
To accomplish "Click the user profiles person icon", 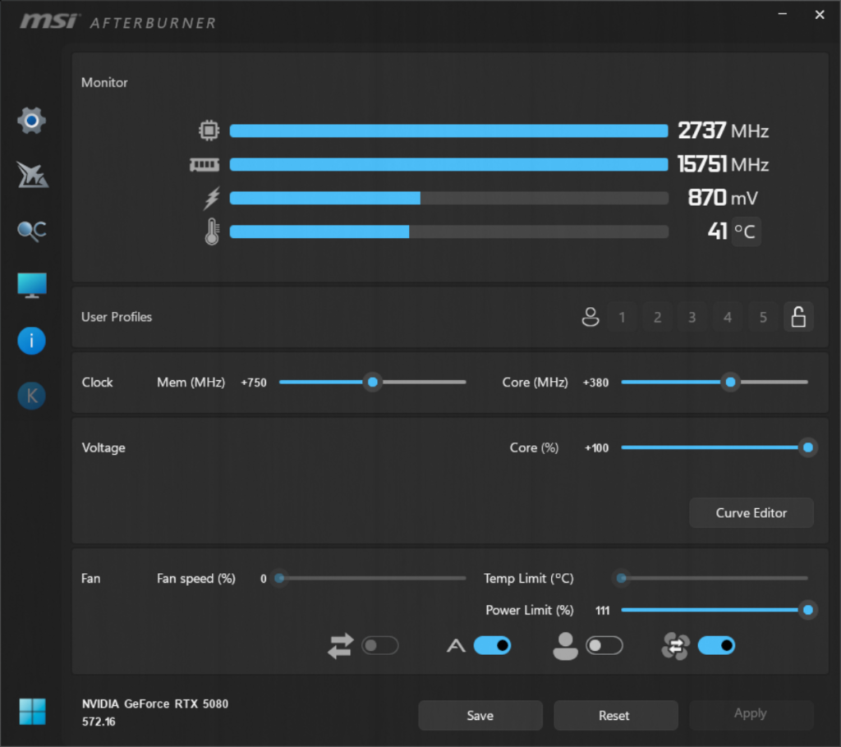I will pyautogui.click(x=591, y=317).
